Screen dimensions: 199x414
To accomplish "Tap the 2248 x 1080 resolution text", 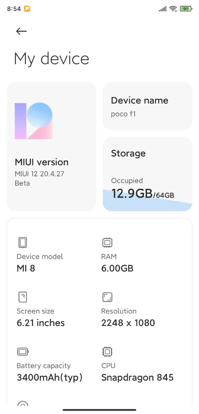I will [128, 323].
